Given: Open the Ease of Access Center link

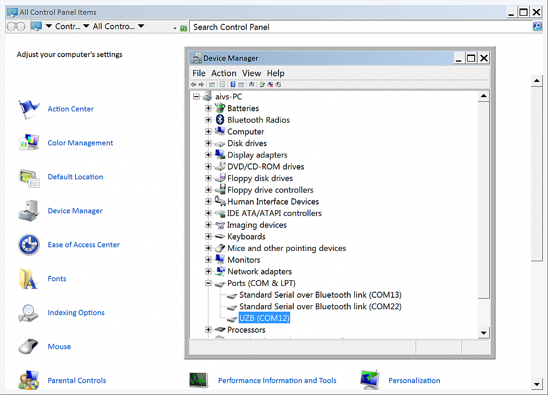Looking at the screenshot, I should point(84,245).
